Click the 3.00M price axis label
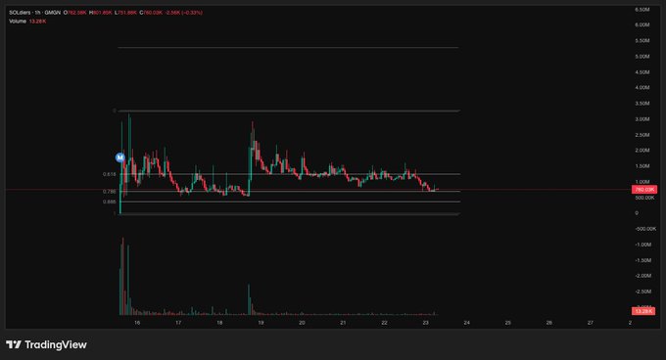 [642, 119]
